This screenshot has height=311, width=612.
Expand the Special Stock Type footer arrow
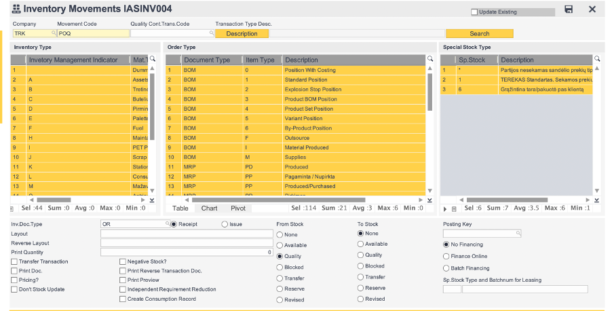444,208
